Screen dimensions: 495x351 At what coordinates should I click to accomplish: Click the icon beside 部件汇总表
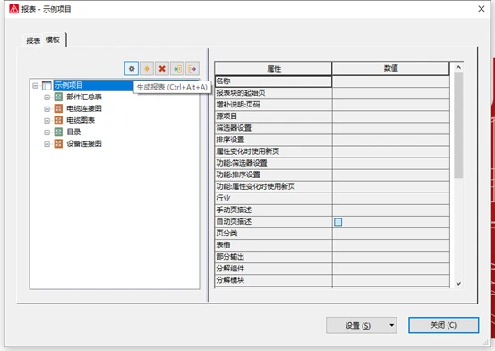58,97
